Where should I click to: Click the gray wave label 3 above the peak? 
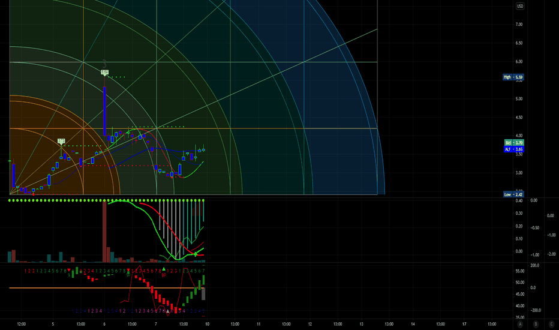click(x=104, y=64)
